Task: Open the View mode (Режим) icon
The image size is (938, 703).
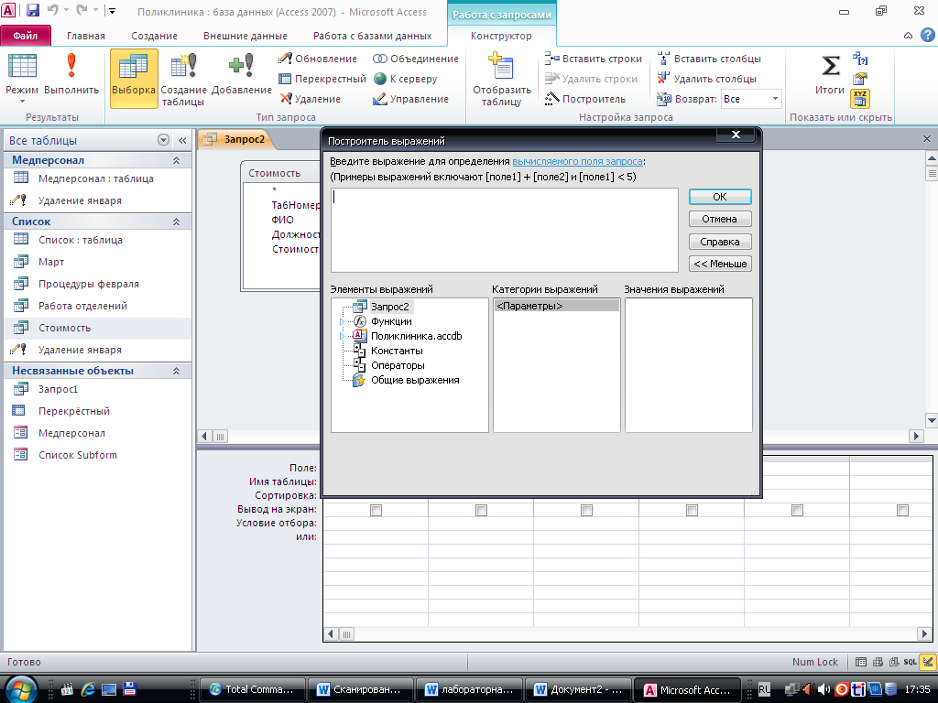Action: click(x=22, y=66)
